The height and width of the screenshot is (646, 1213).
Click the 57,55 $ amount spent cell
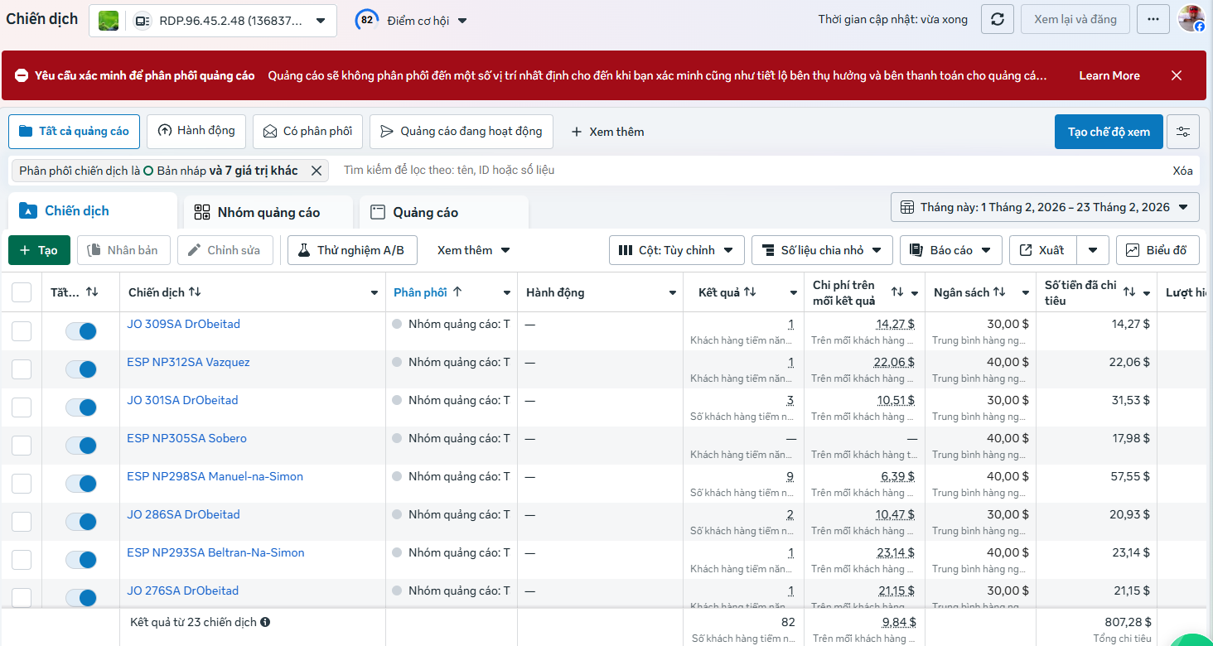tap(1131, 476)
